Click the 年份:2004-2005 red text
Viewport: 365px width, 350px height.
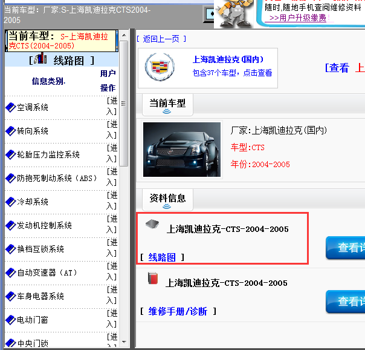(x=260, y=164)
